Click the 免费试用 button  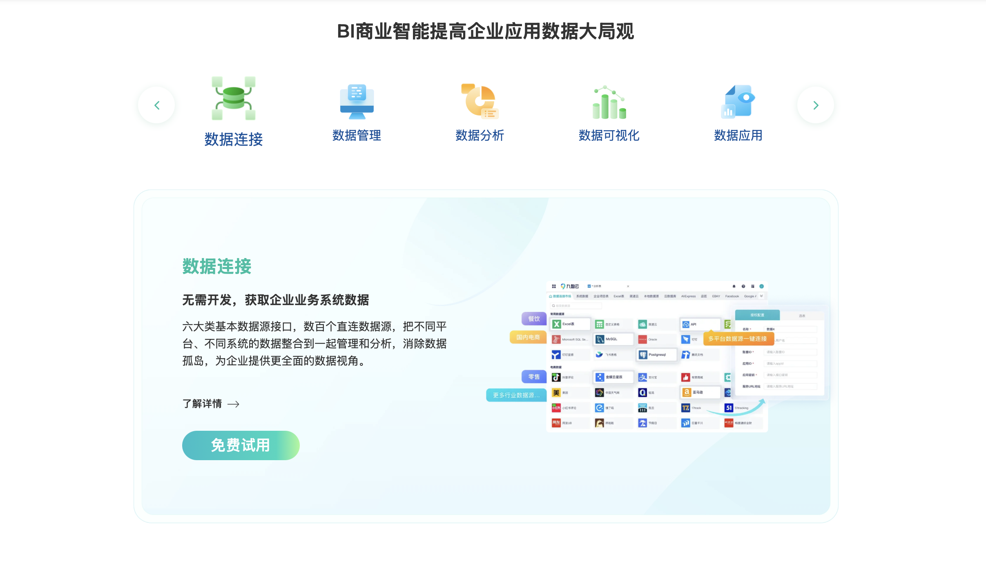[x=241, y=445]
